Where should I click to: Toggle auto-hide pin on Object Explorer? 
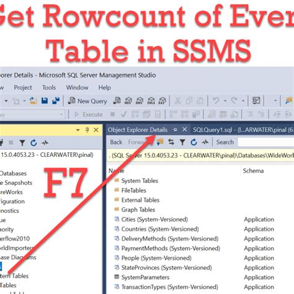coord(87,130)
